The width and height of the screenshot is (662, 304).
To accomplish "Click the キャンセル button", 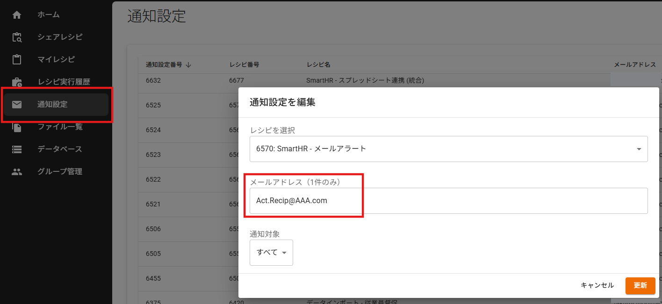I will tap(597, 285).
